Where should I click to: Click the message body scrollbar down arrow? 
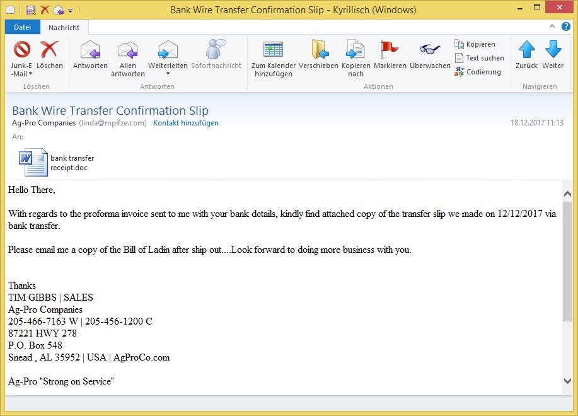coord(567,381)
